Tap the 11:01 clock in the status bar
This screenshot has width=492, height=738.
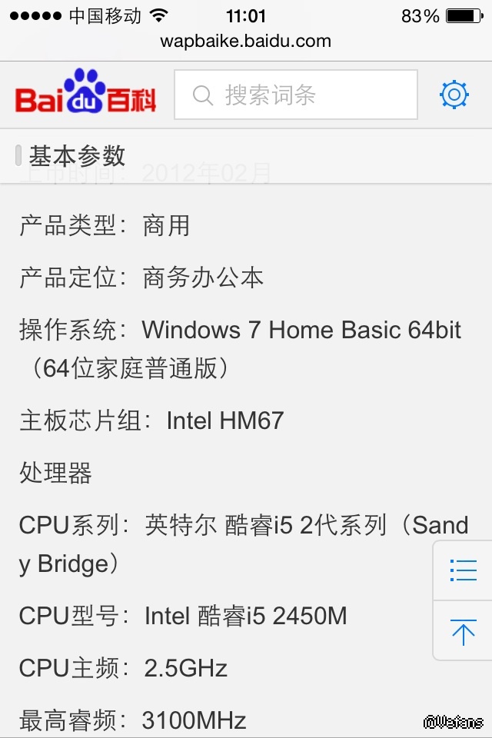(246, 15)
